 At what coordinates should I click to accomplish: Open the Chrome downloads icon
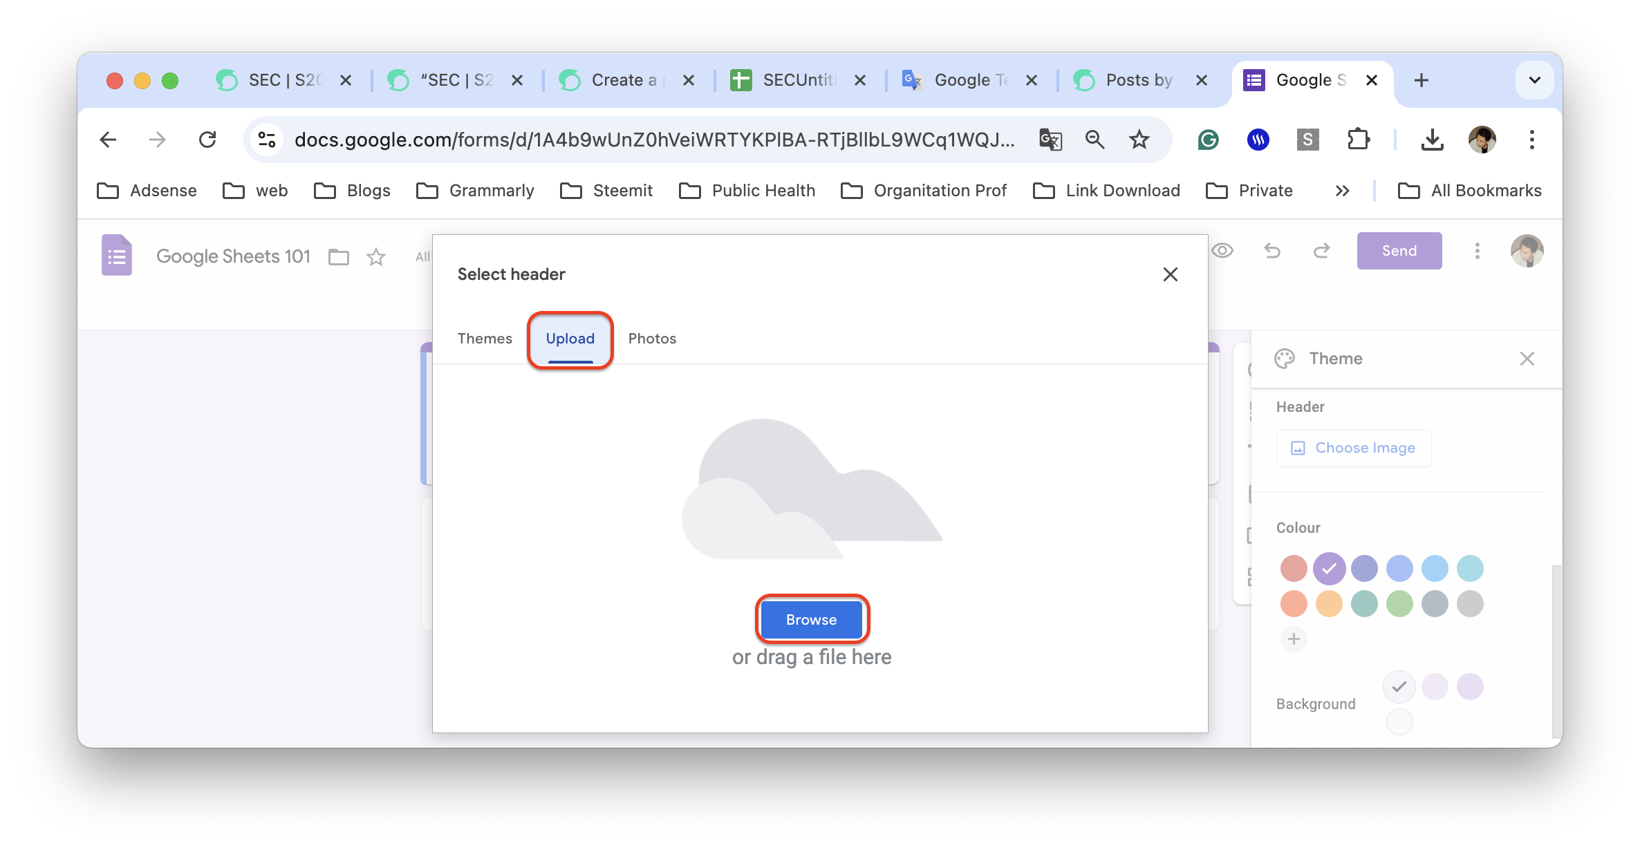click(1432, 140)
